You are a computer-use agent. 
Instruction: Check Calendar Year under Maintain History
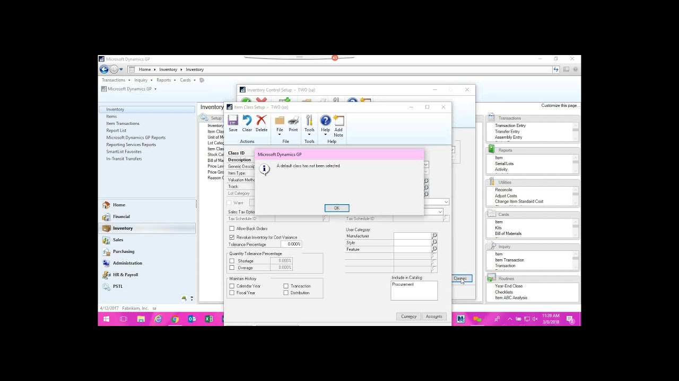[232, 286]
